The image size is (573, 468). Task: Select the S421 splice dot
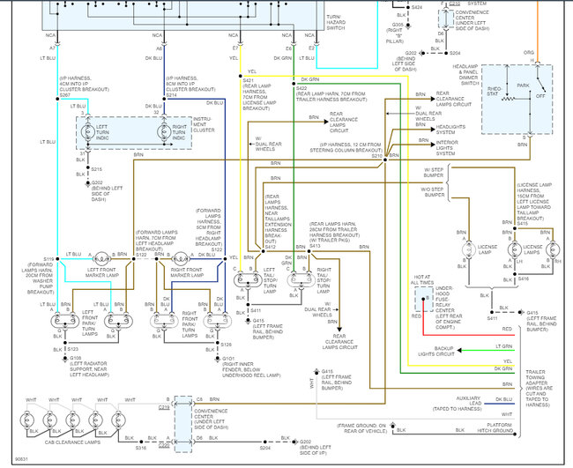click(241, 76)
